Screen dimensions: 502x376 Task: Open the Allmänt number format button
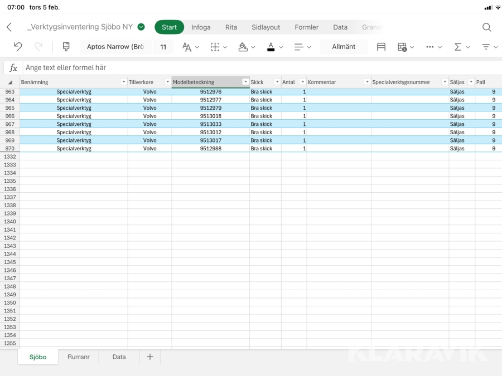[x=344, y=47]
